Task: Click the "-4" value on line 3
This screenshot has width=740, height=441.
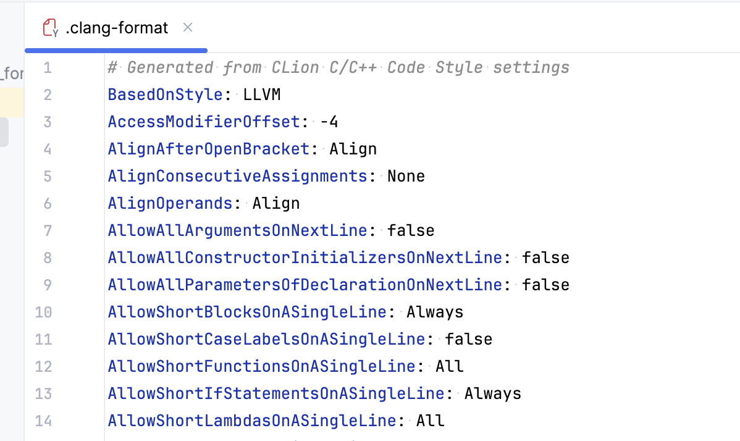Action: [328, 122]
